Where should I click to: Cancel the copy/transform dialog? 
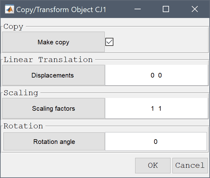point(190,166)
